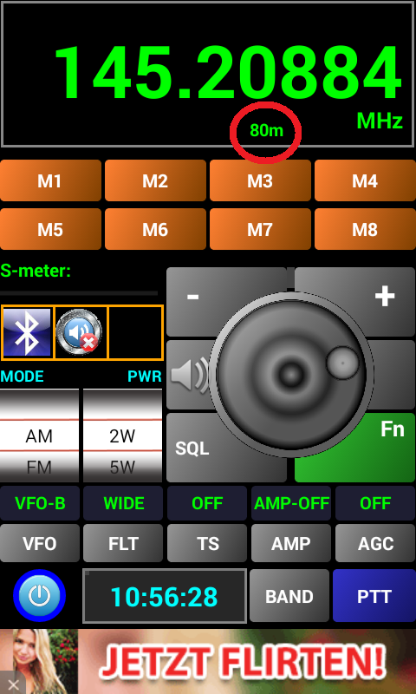Viewport: 416px width, 694px height.
Task: Select AM in the MODE picker
Action: 39,436
